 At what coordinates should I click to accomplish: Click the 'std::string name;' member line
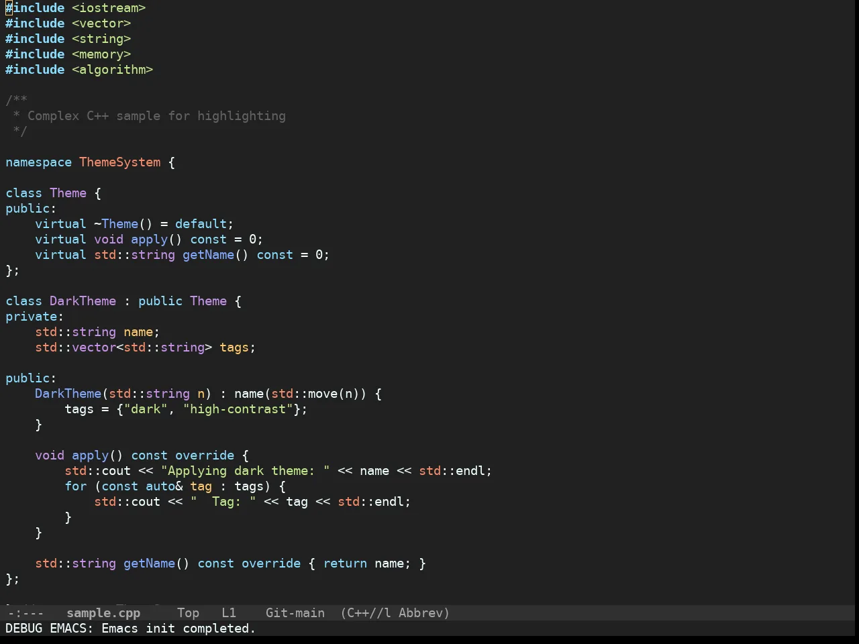97,332
